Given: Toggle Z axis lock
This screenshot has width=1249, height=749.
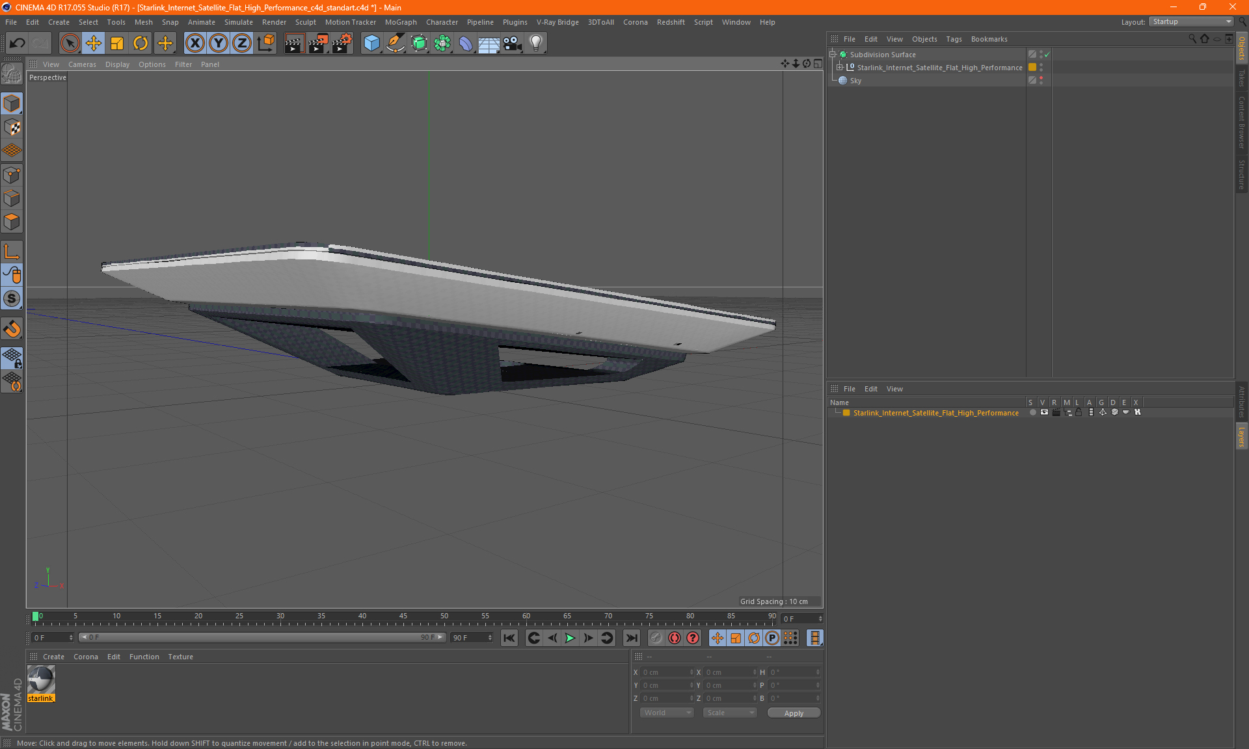Looking at the screenshot, I should click(x=242, y=44).
